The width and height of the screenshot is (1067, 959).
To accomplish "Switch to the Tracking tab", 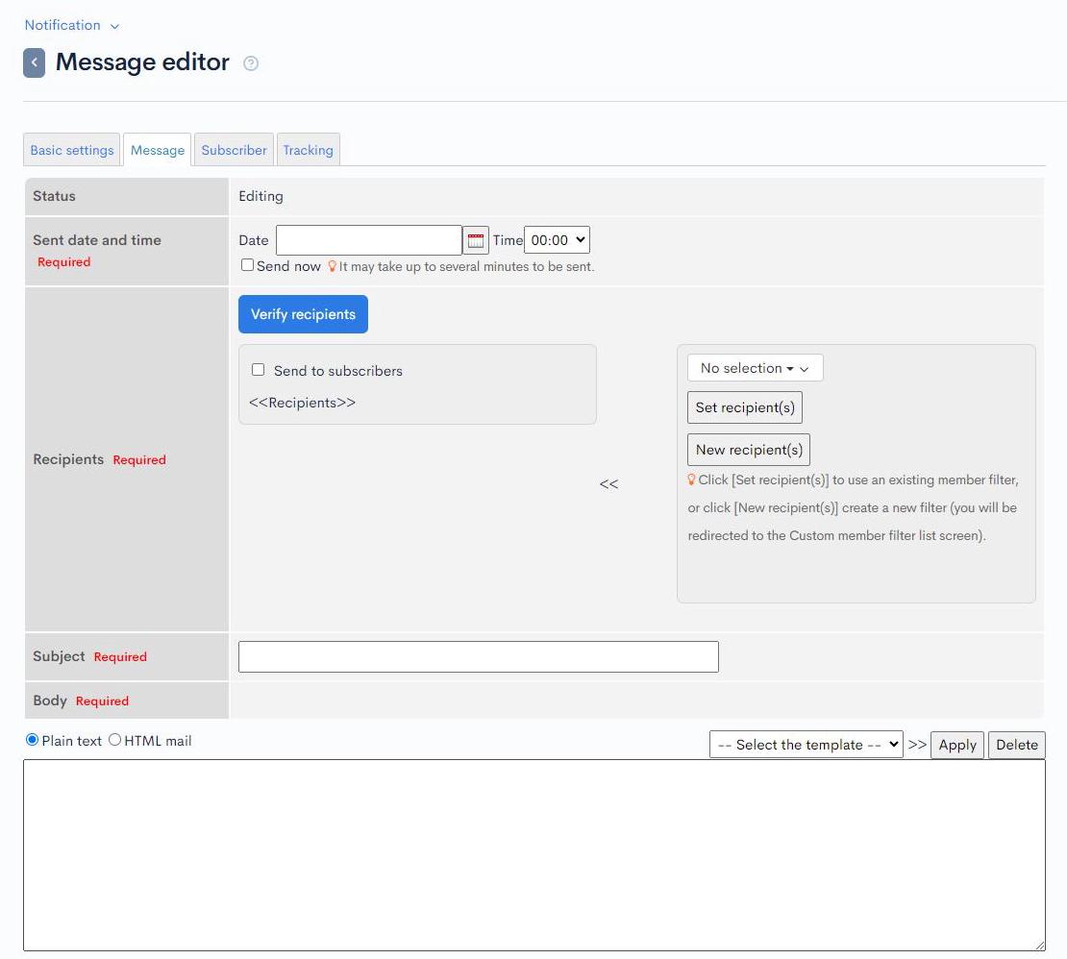I will click(x=308, y=149).
